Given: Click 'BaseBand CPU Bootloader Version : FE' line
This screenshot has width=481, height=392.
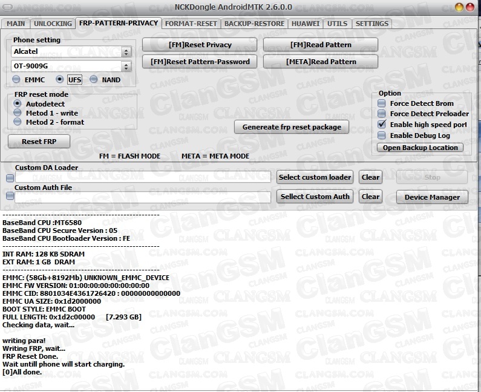Looking at the screenshot, I should [x=67, y=238].
